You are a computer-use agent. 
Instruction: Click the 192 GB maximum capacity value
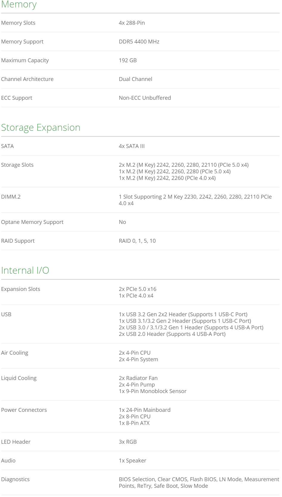(x=128, y=60)
